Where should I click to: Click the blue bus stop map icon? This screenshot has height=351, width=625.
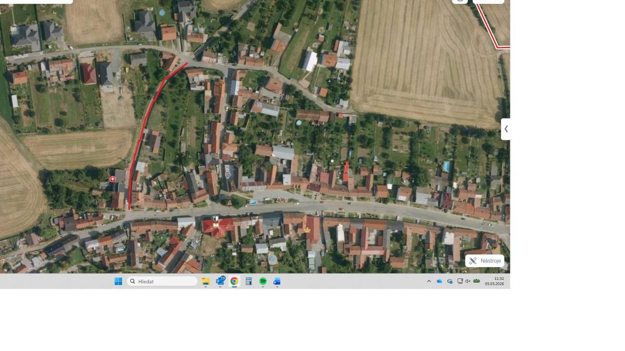[253, 202]
